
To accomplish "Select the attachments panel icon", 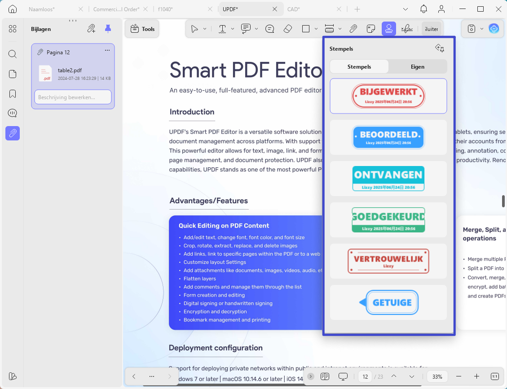I will [13, 133].
